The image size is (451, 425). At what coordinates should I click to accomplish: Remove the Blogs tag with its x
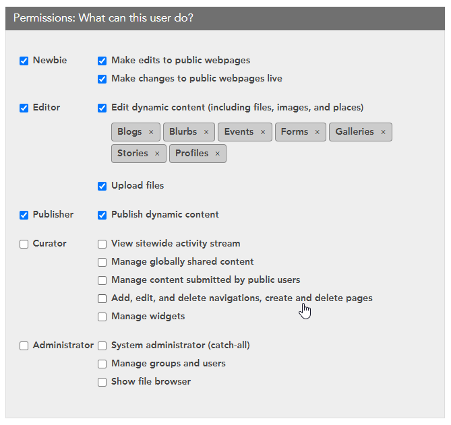pyautogui.click(x=151, y=132)
